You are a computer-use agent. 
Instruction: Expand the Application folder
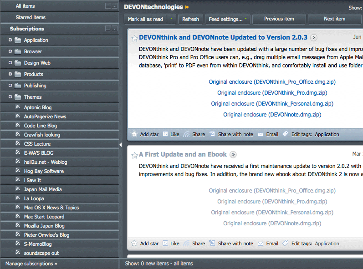click(x=10, y=40)
